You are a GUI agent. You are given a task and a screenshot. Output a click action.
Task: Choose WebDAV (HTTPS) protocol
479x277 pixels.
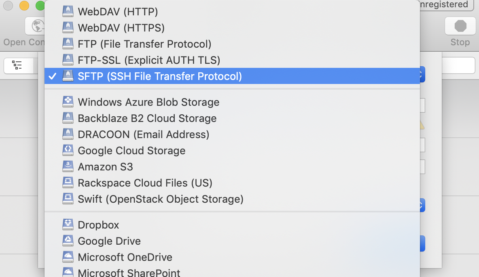(121, 27)
